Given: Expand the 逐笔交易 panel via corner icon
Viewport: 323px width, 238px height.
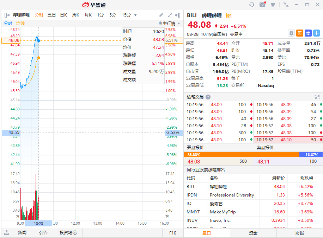Looking at the screenshot, I should [x=318, y=97].
